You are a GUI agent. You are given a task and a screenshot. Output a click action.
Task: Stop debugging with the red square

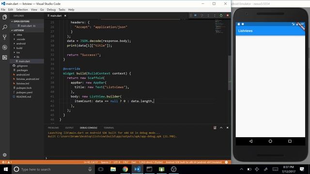[228, 15]
